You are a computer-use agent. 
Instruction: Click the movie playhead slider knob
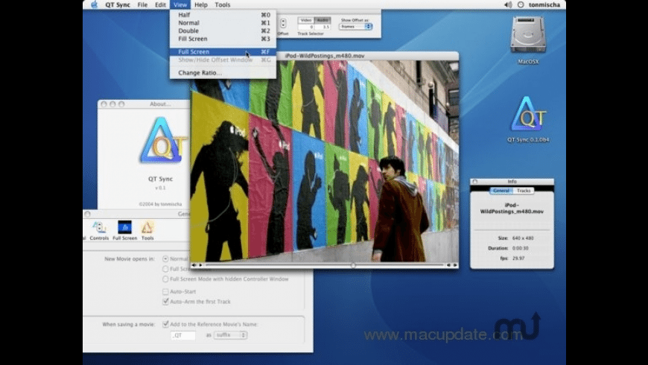[x=353, y=265]
